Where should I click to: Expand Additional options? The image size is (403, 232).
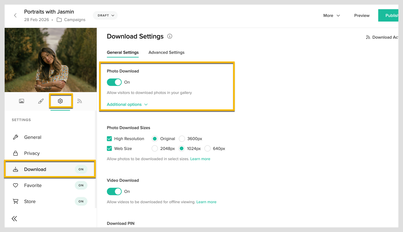tap(125, 104)
